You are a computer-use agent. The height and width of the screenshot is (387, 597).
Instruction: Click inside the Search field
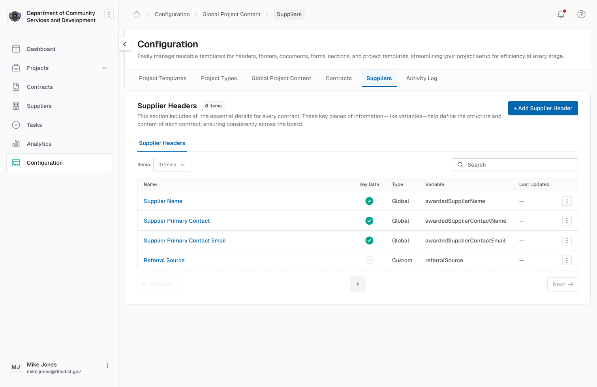[514, 165]
